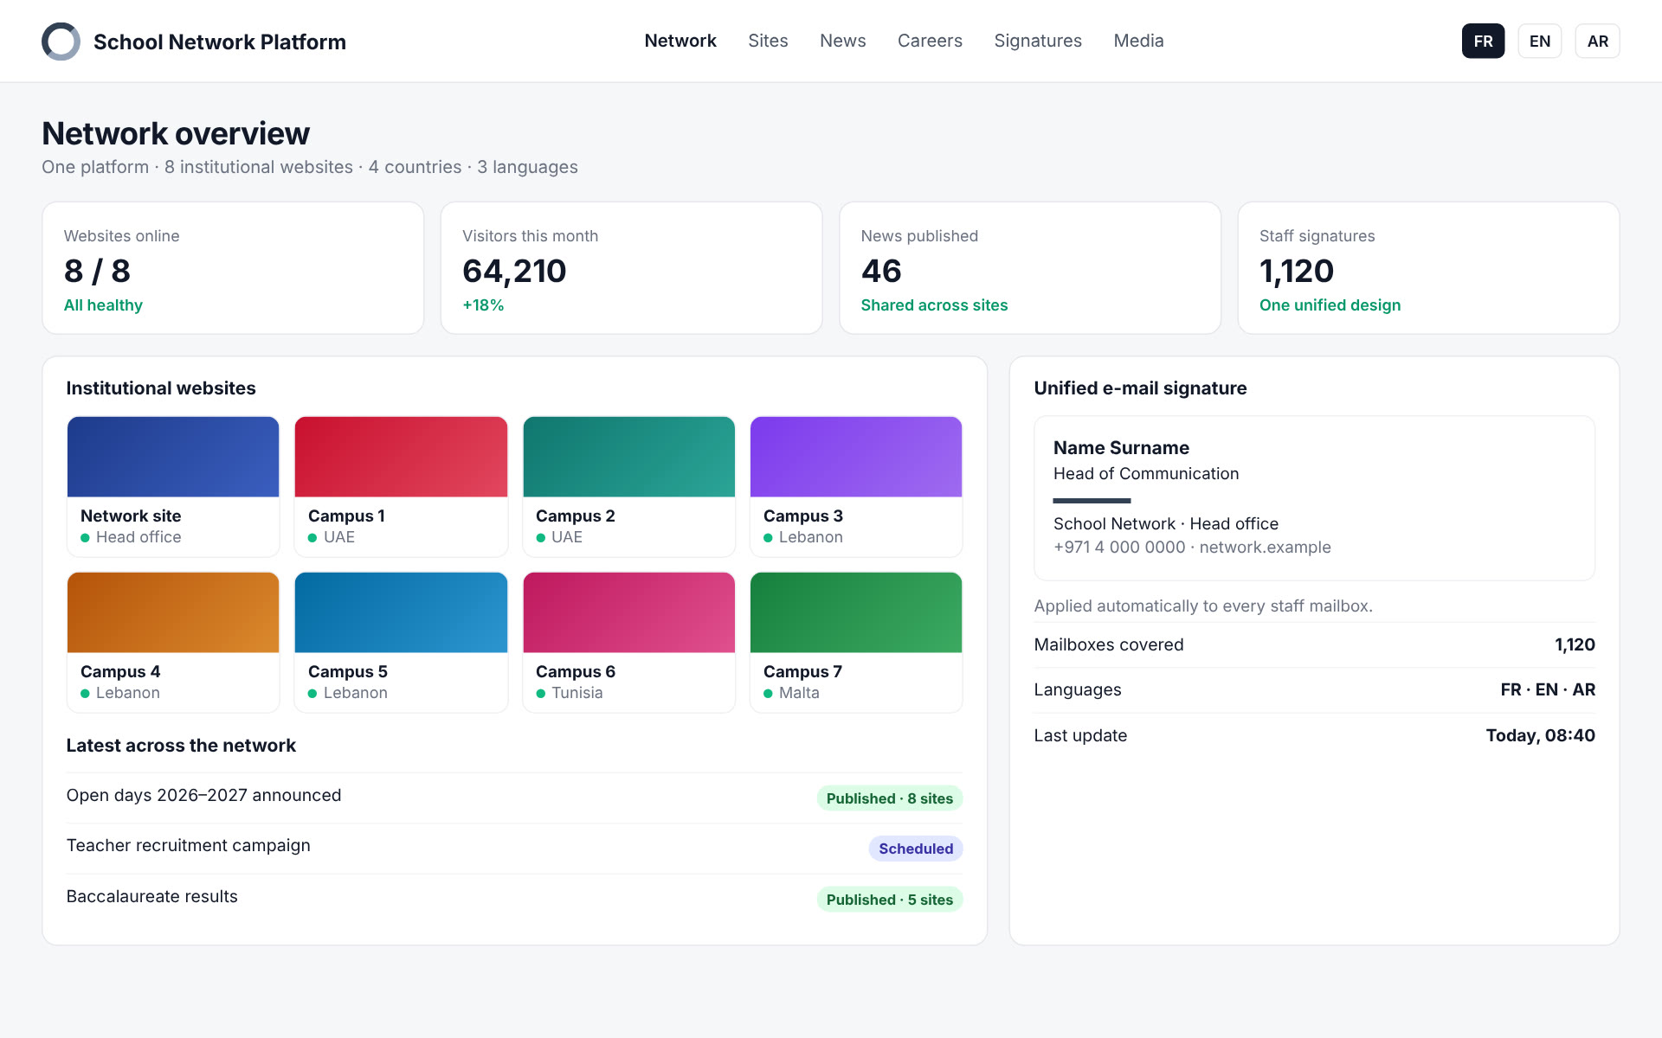Click the FR · EN · AR languages value
Image resolution: width=1662 pixels, height=1038 pixels.
click(x=1547, y=690)
